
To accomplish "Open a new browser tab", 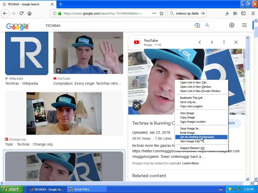I will (60, 4).
